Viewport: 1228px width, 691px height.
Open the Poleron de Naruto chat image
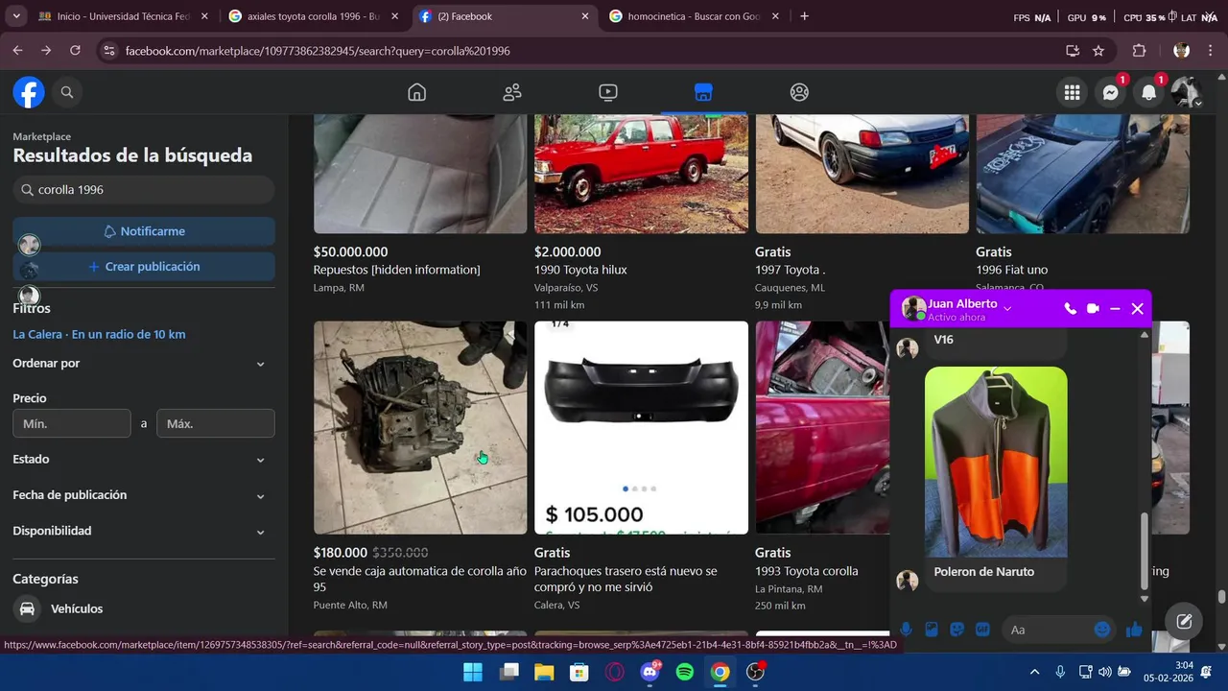pos(996,462)
